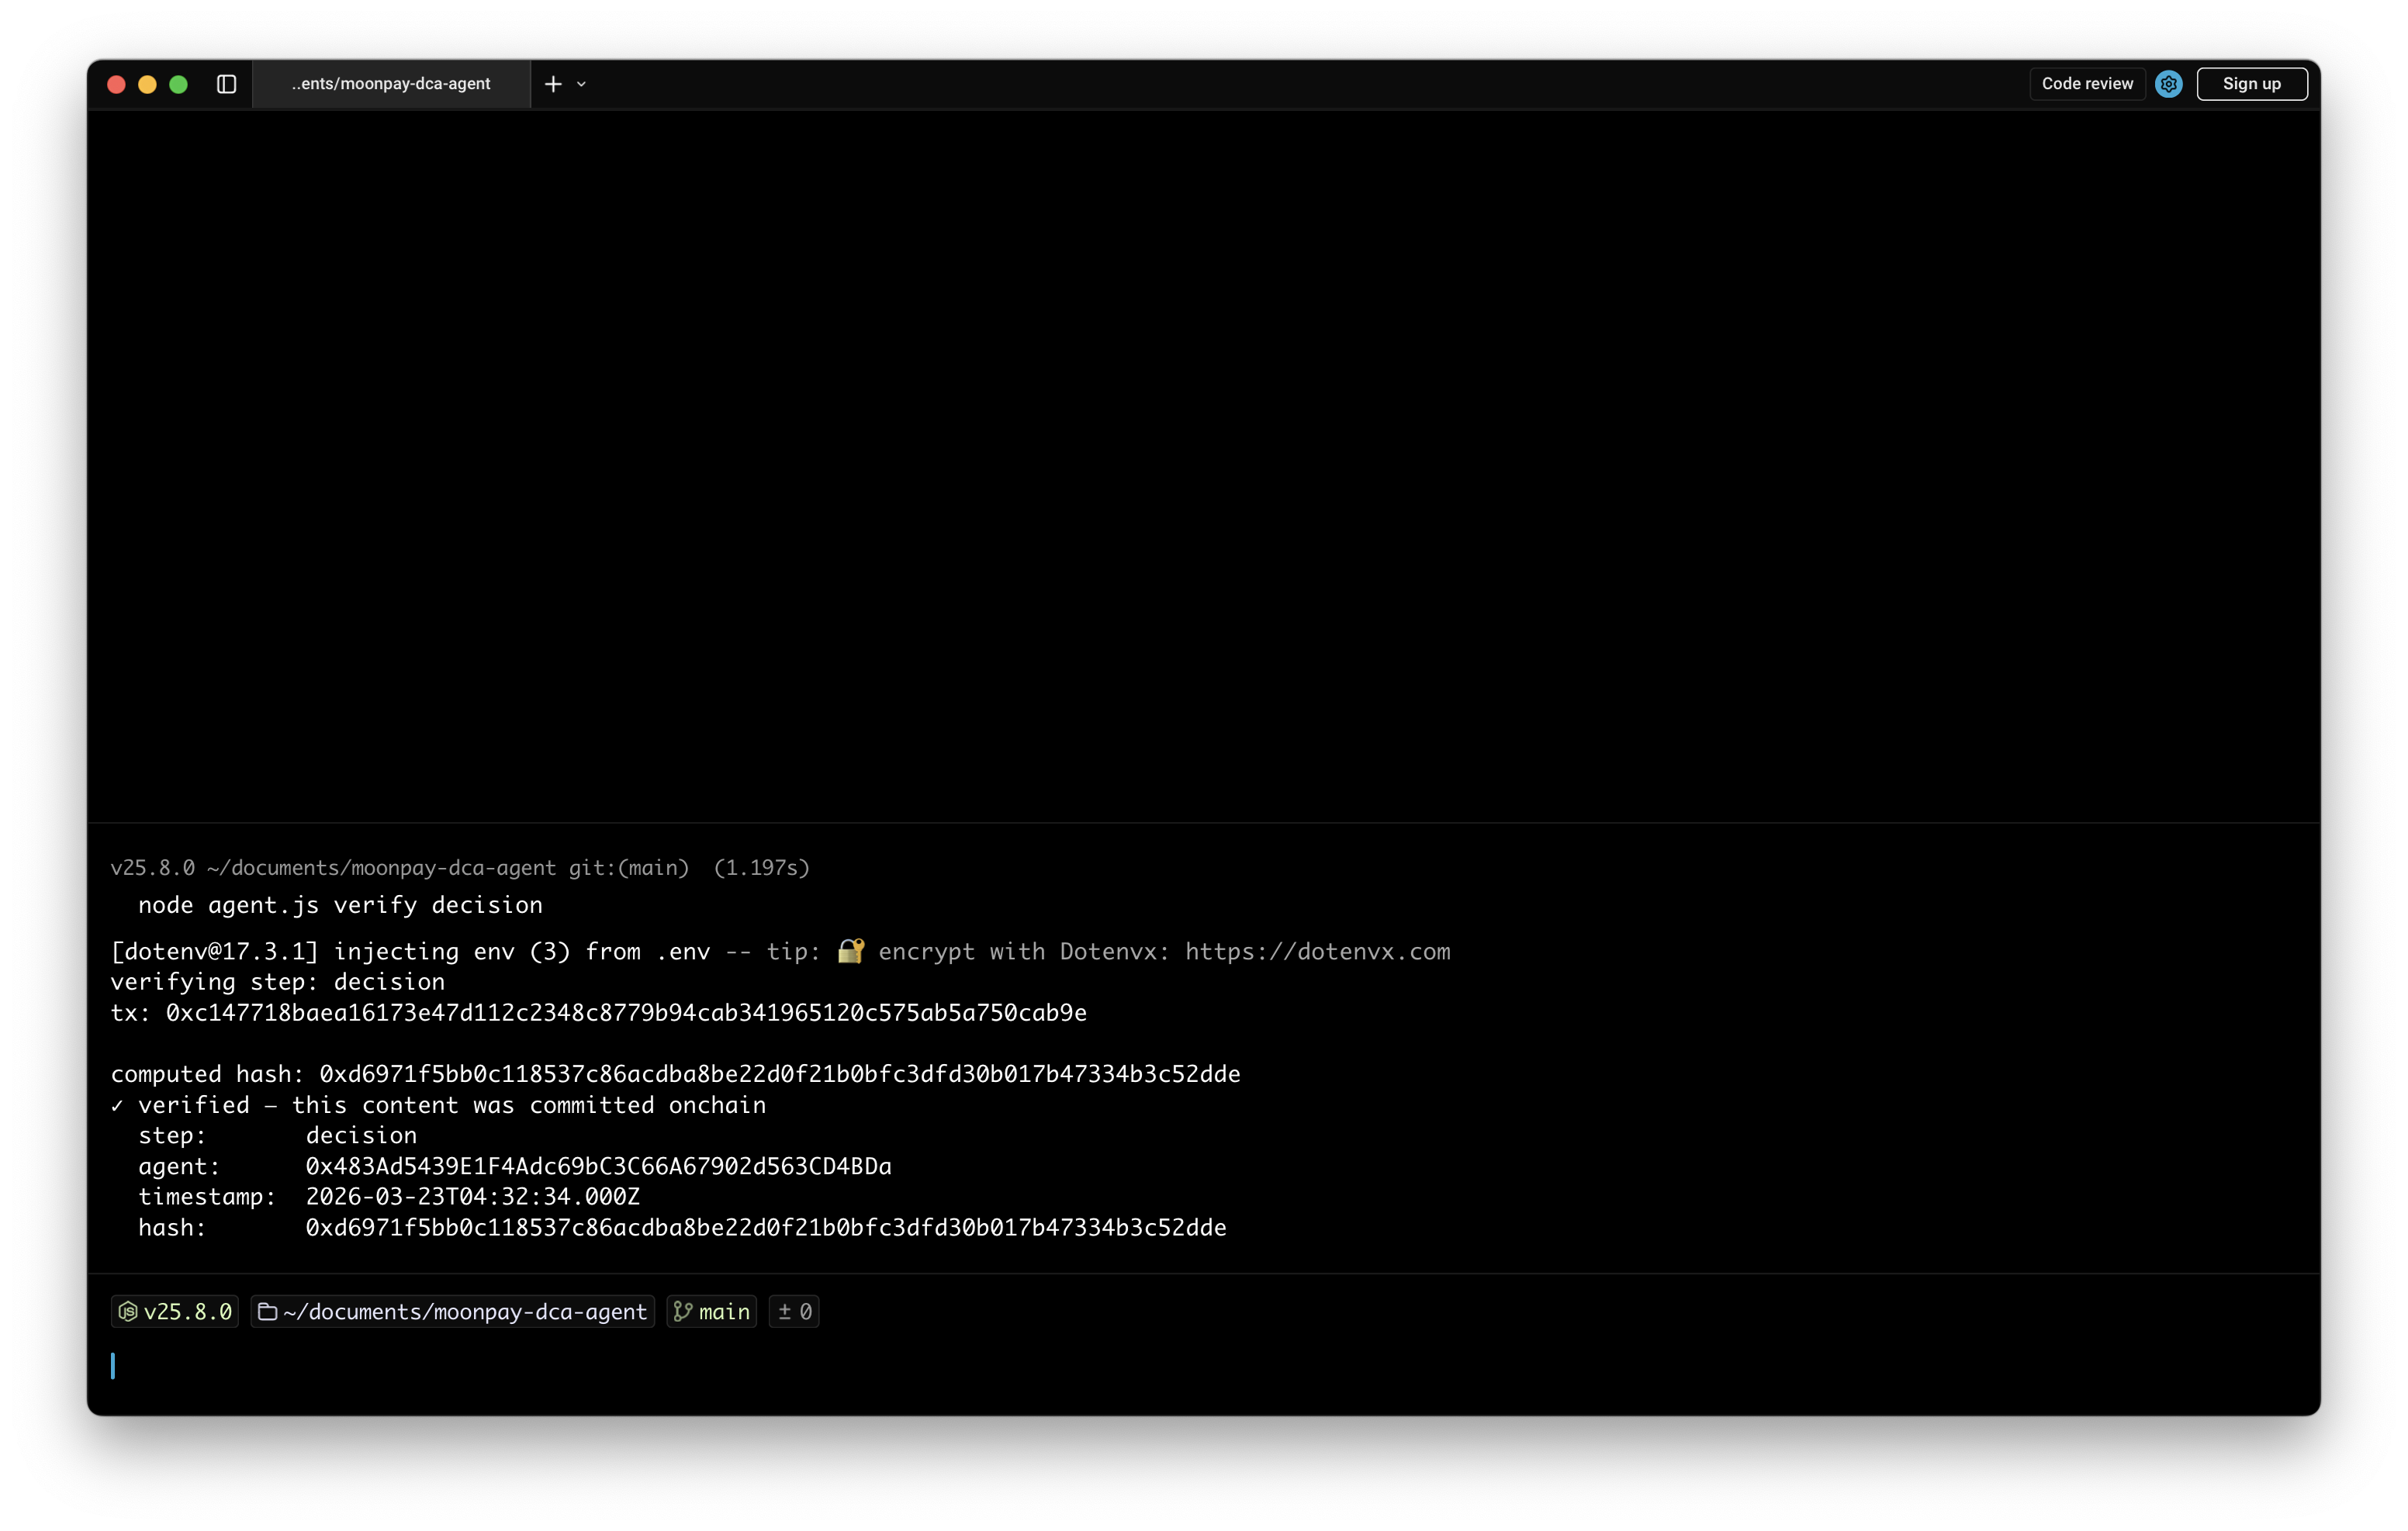Click the git branch icon beside main
2408x1531 pixels.
click(683, 1311)
